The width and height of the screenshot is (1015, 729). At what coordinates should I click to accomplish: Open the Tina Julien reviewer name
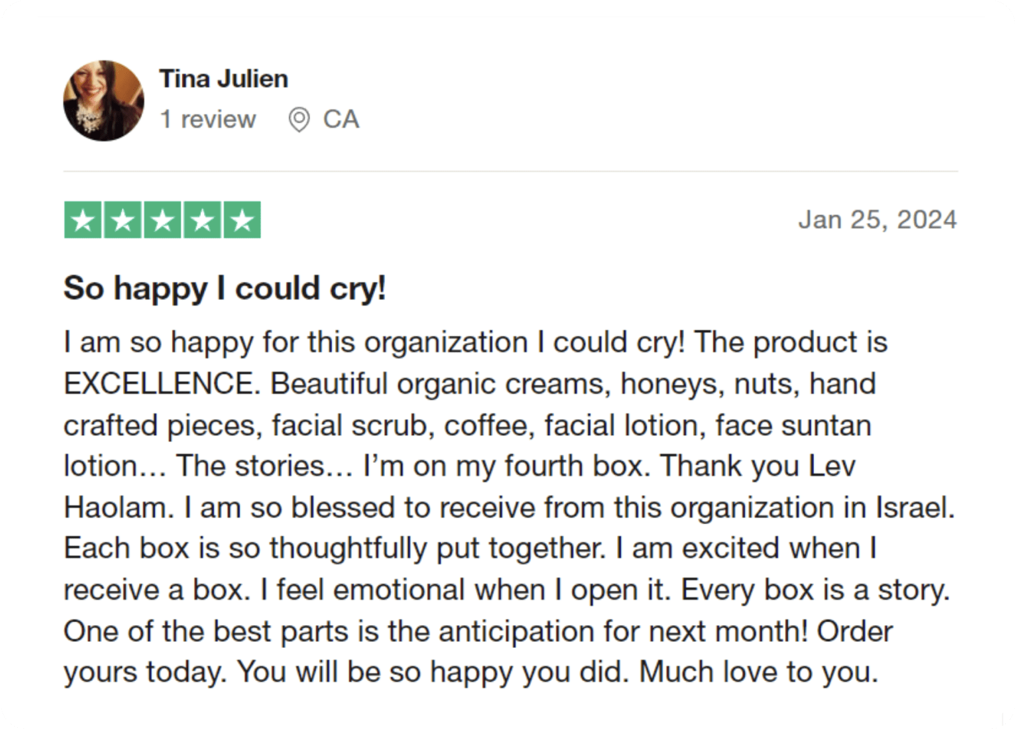pyautogui.click(x=223, y=79)
